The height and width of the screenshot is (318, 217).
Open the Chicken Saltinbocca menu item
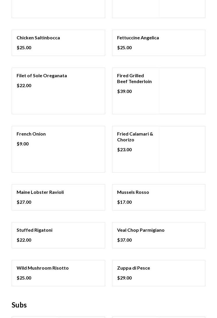click(x=38, y=38)
